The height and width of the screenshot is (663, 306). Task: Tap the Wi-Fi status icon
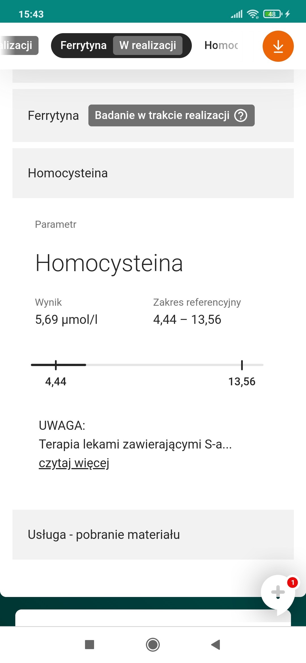click(x=253, y=14)
